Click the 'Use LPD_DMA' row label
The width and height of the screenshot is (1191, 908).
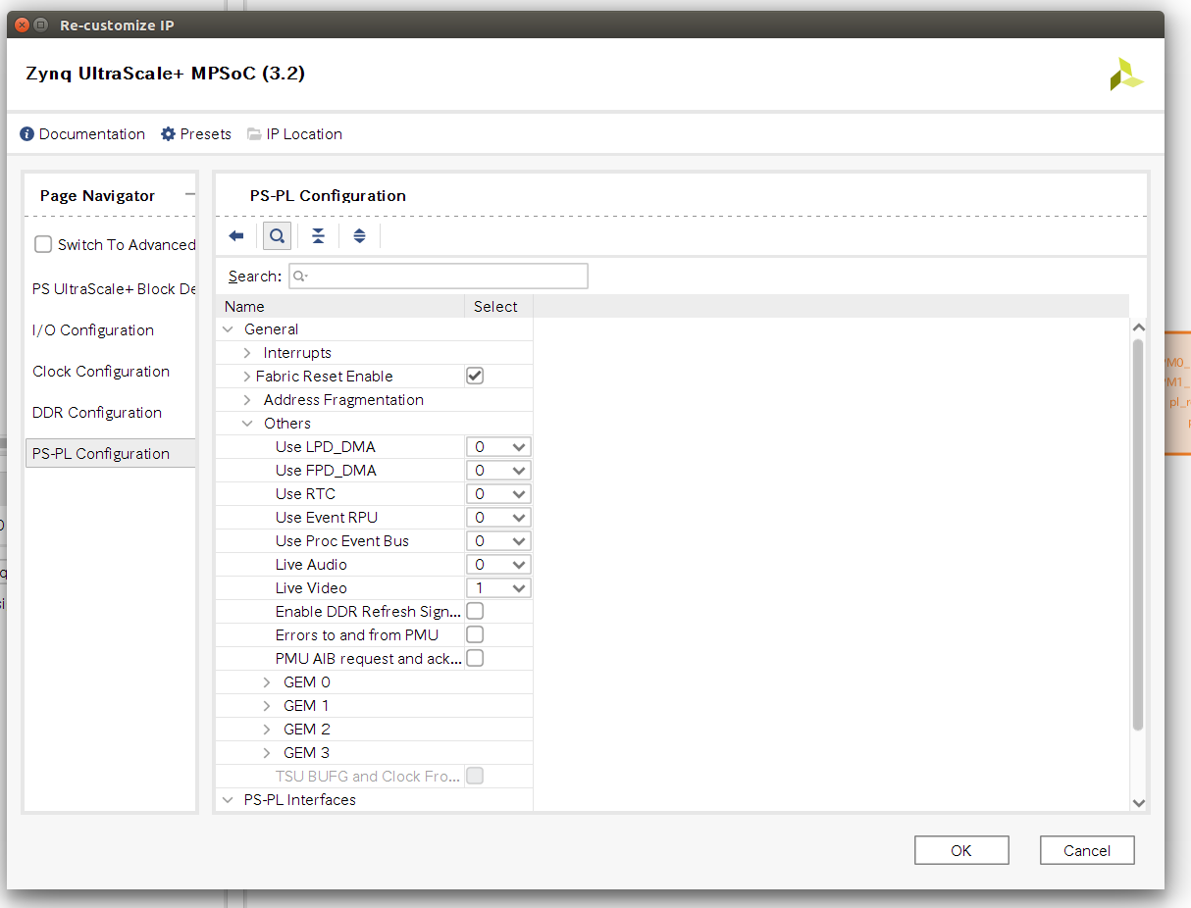pyautogui.click(x=326, y=447)
